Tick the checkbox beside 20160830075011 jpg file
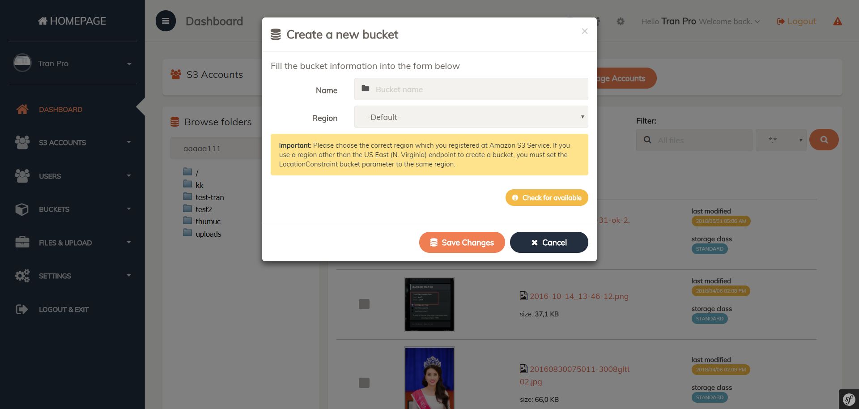Viewport: 859px width, 409px height. click(364, 383)
